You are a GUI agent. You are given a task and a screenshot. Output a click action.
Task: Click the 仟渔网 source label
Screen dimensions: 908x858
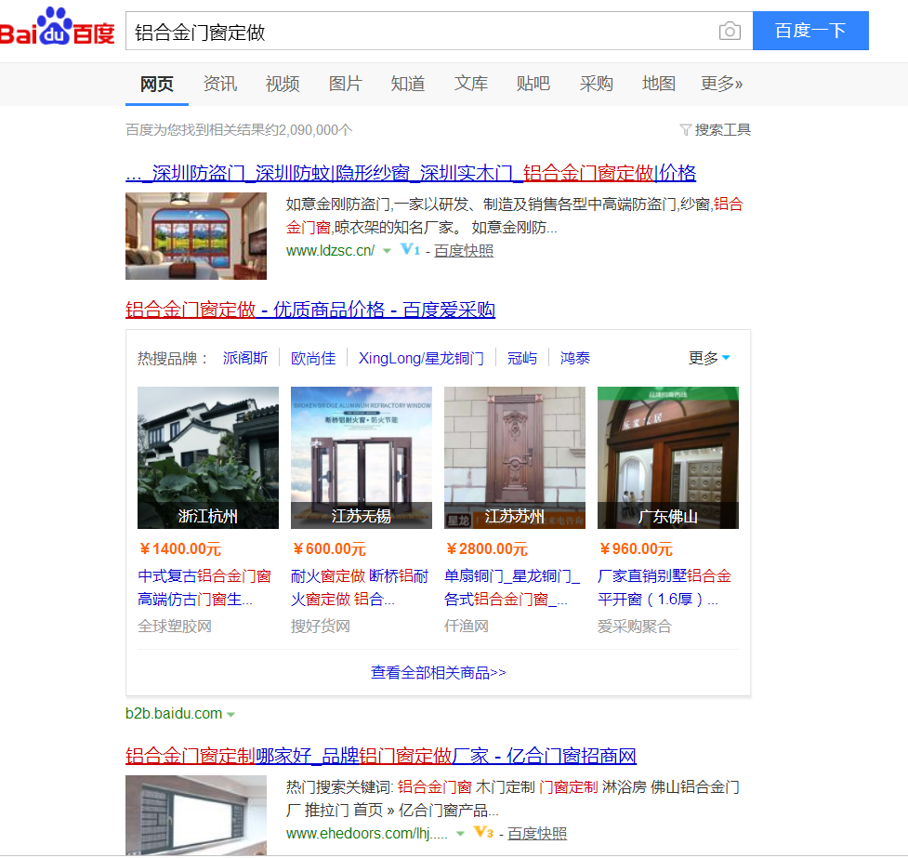pyautogui.click(x=467, y=626)
